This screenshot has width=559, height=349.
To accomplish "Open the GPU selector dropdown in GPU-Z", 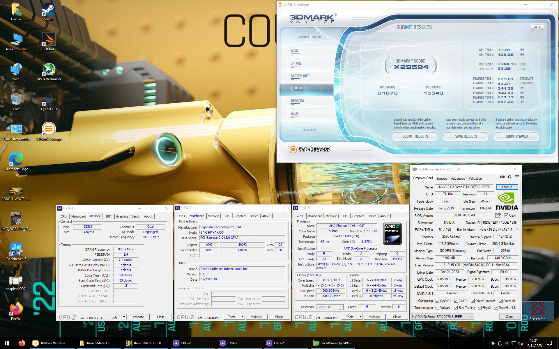I will click(443, 316).
